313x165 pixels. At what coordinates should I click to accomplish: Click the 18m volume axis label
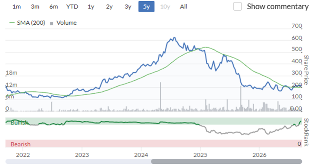point(12,73)
